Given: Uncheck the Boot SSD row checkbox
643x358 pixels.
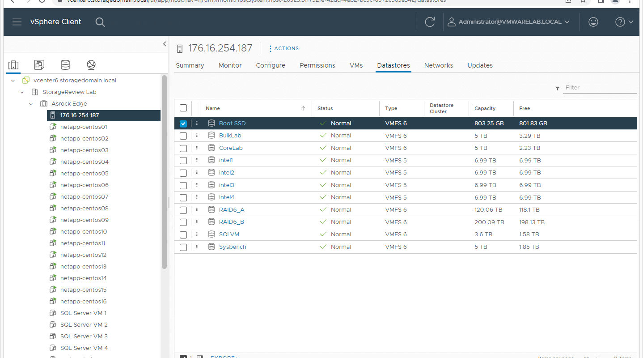Looking at the screenshot, I should [183, 124].
